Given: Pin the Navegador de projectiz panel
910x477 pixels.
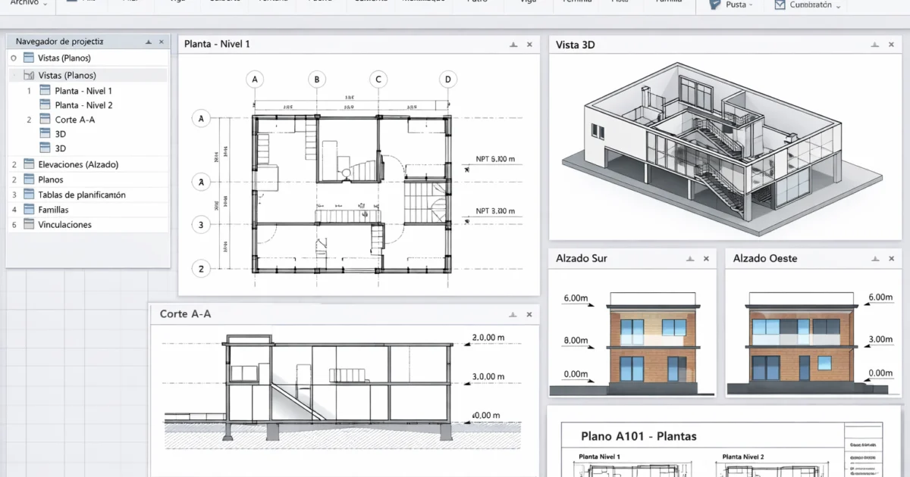Looking at the screenshot, I should click(x=149, y=41).
